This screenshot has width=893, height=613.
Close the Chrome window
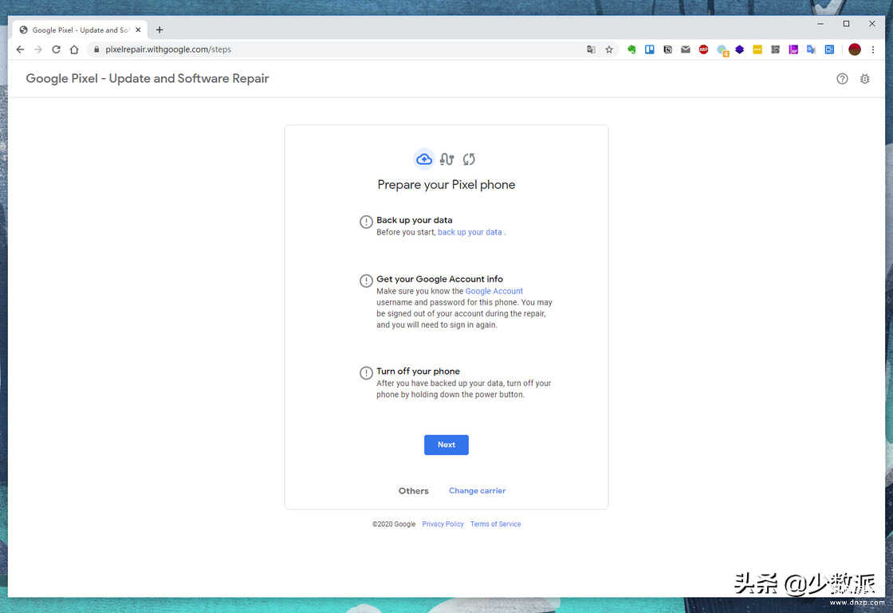click(872, 24)
